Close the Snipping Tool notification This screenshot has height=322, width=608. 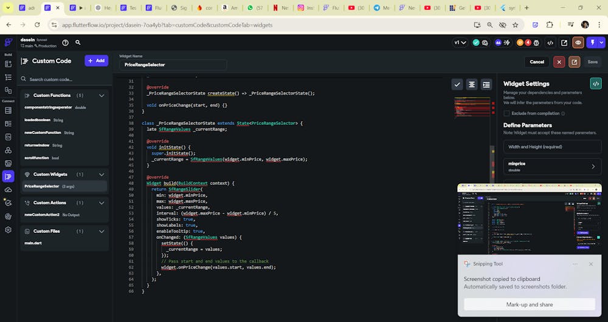(x=590, y=264)
